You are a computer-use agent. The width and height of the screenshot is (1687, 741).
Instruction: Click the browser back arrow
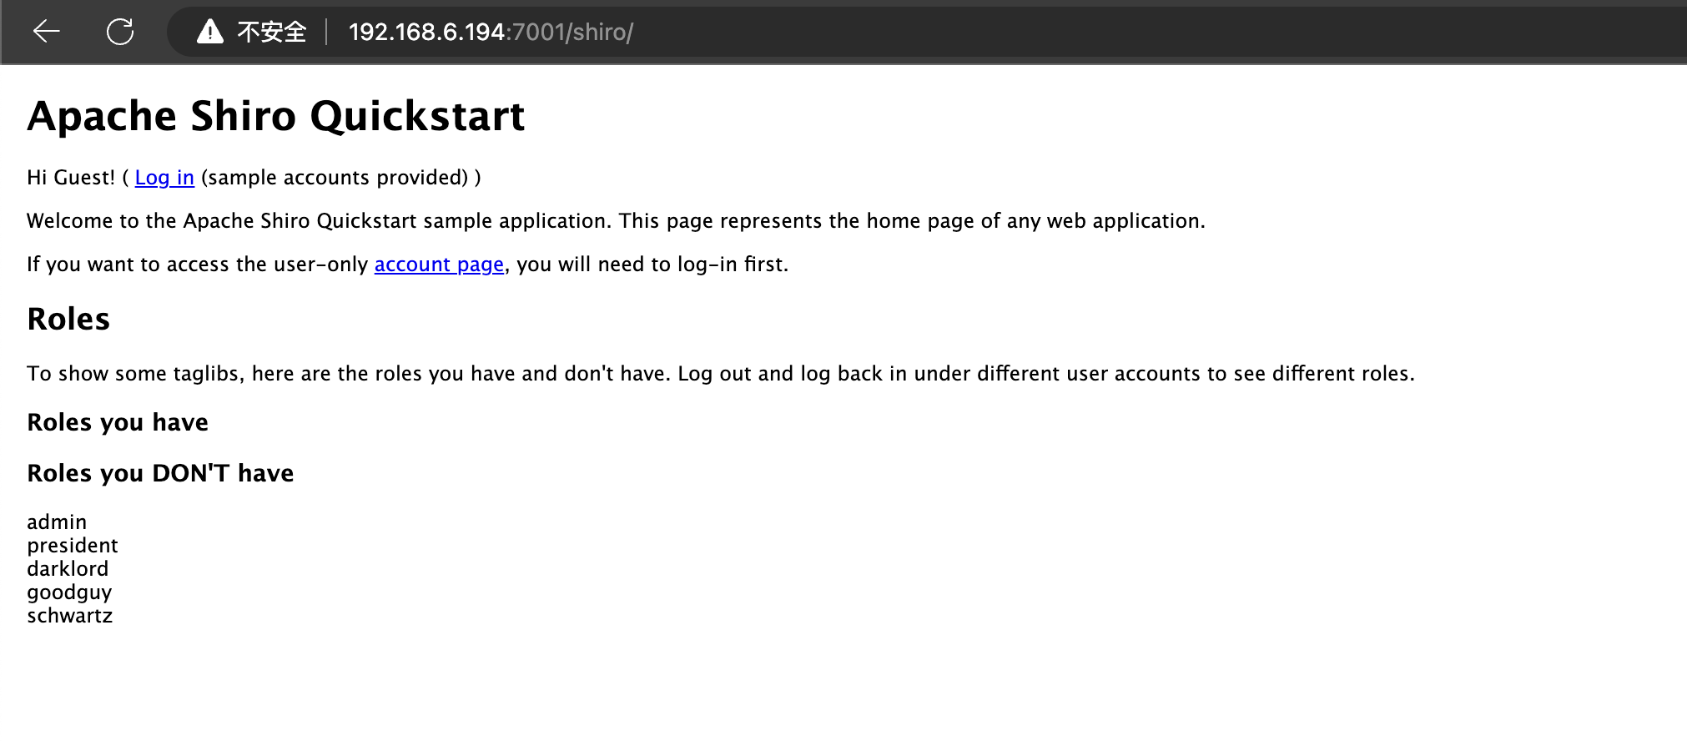[47, 32]
